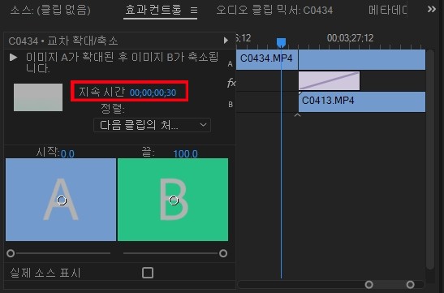This screenshot has width=444, height=293.
Task: Select the 효과 컨트롤 tab
Action: point(153,10)
